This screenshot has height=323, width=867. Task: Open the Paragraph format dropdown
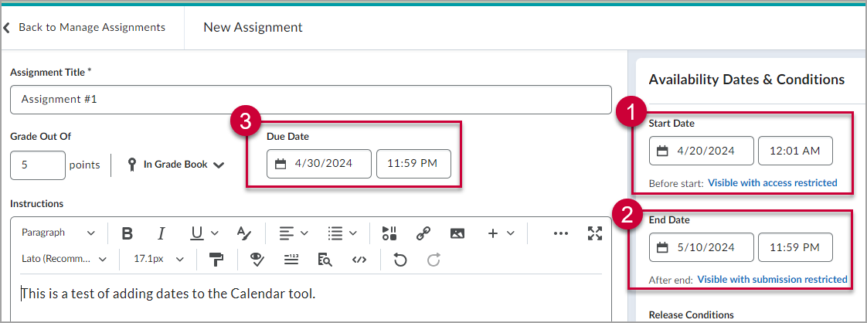point(58,233)
